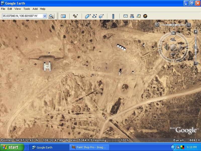Click the colored squares tray icon

[x=182, y=147]
